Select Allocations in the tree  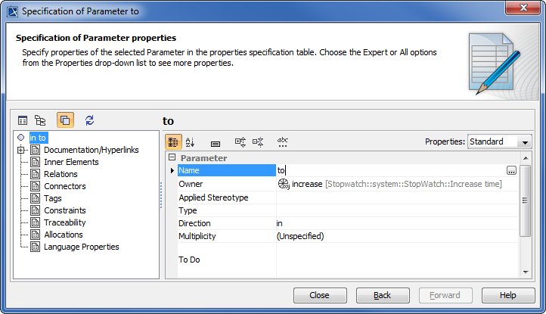tap(64, 235)
